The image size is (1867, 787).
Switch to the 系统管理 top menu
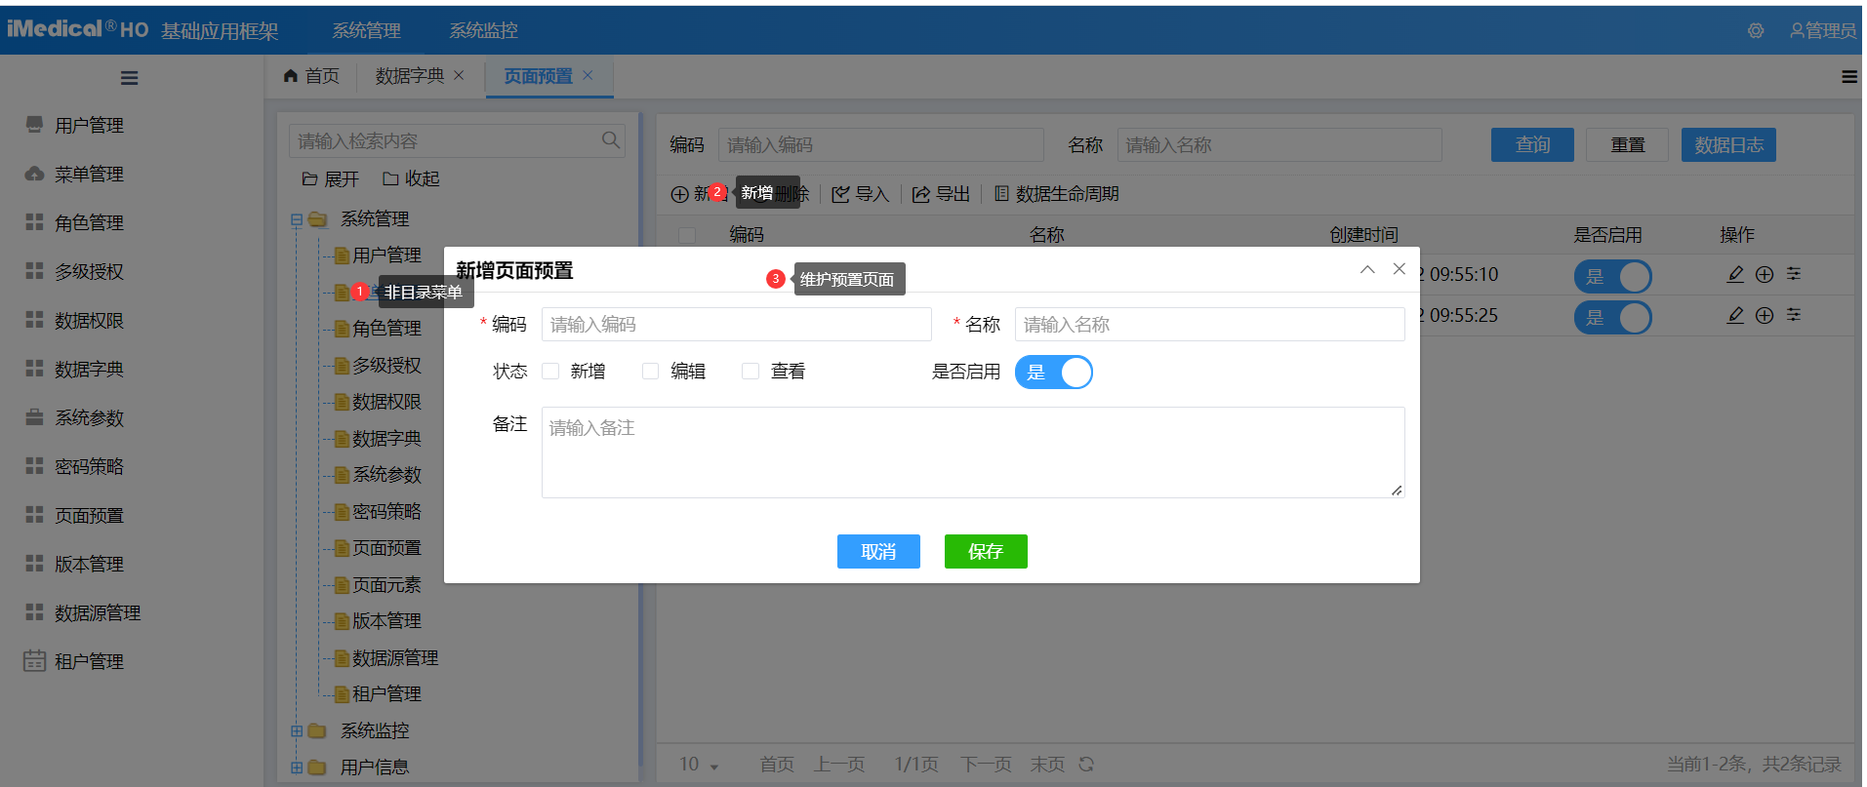[366, 31]
